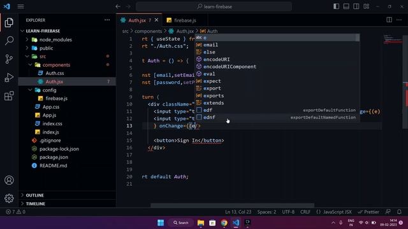Split the editor to the right
Screen dimensions: 408x229
389,20
